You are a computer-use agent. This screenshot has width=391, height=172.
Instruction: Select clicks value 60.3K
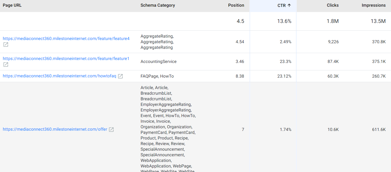coord(333,76)
